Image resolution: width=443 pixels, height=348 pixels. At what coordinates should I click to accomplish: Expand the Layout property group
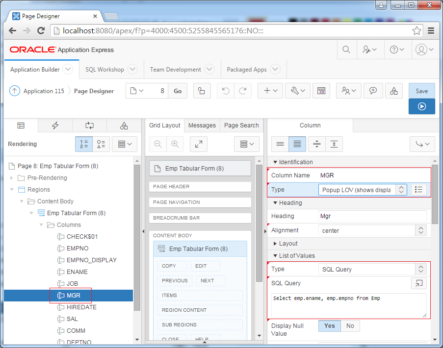pos(275,244)
